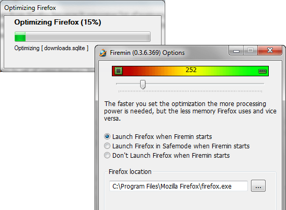Viewport: 286px width, 210px height.
Task: Click the 252 value on the color bar
Action: point(191,70)
